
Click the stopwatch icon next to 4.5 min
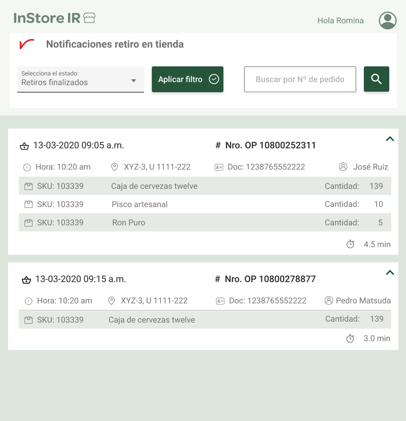tap(350, 244)
